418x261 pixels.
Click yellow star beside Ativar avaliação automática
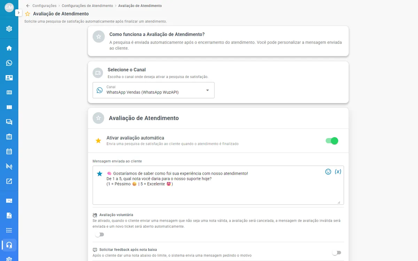(98, 141)
